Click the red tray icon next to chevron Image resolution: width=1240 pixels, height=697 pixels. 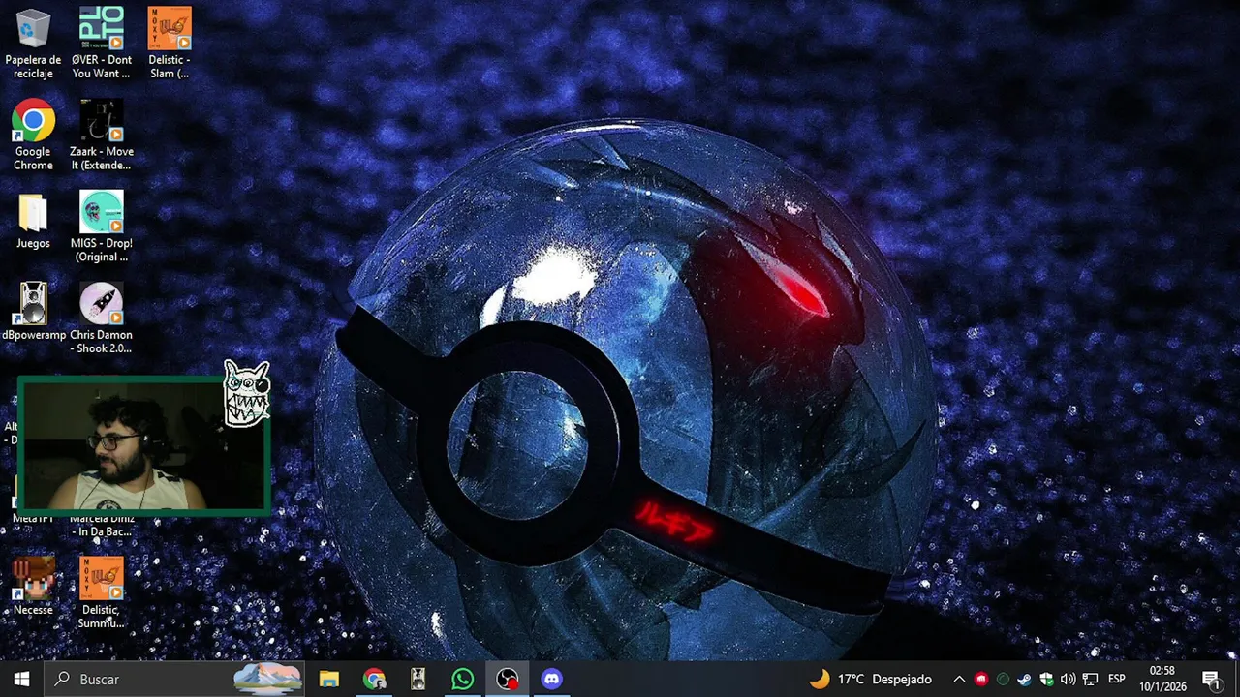tap(981, 679)
